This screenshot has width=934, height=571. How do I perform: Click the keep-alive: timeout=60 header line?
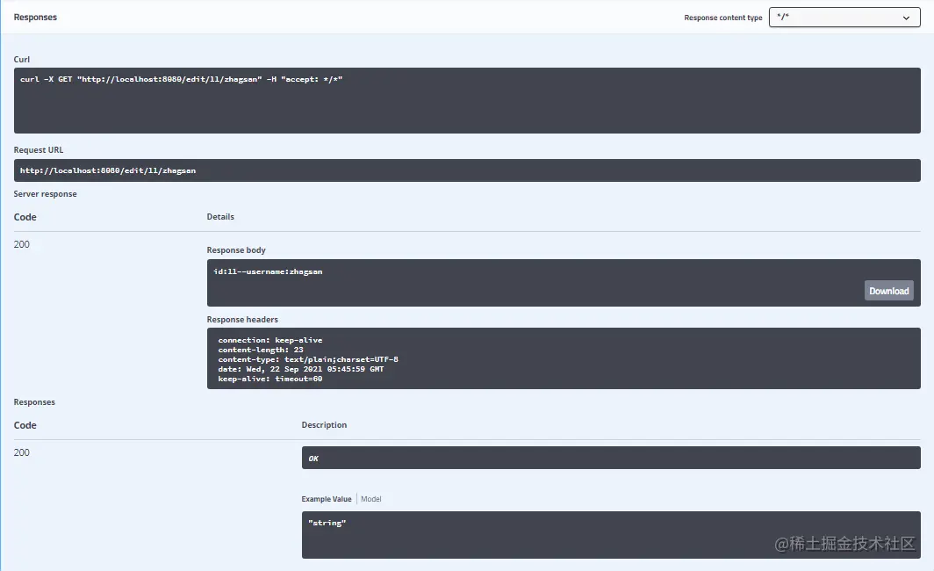coord(269,379)
